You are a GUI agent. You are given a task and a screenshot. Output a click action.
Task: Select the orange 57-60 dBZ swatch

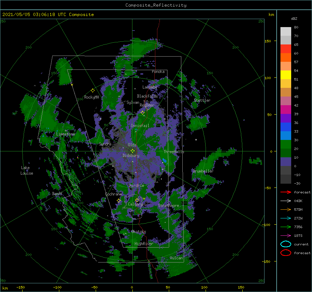tap(286, 58)
